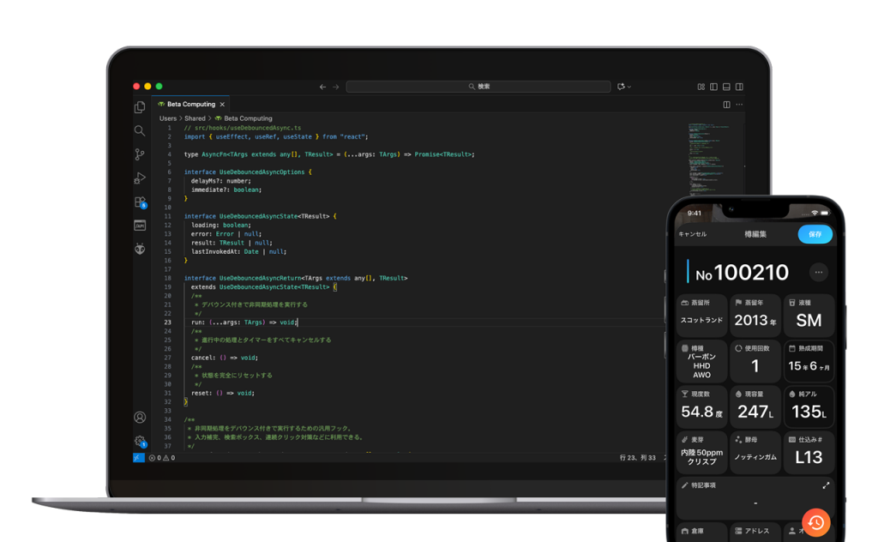Screen dimensions: 878x542
Task: Toggle the primary side bar layout button
Action: (713, 87)
